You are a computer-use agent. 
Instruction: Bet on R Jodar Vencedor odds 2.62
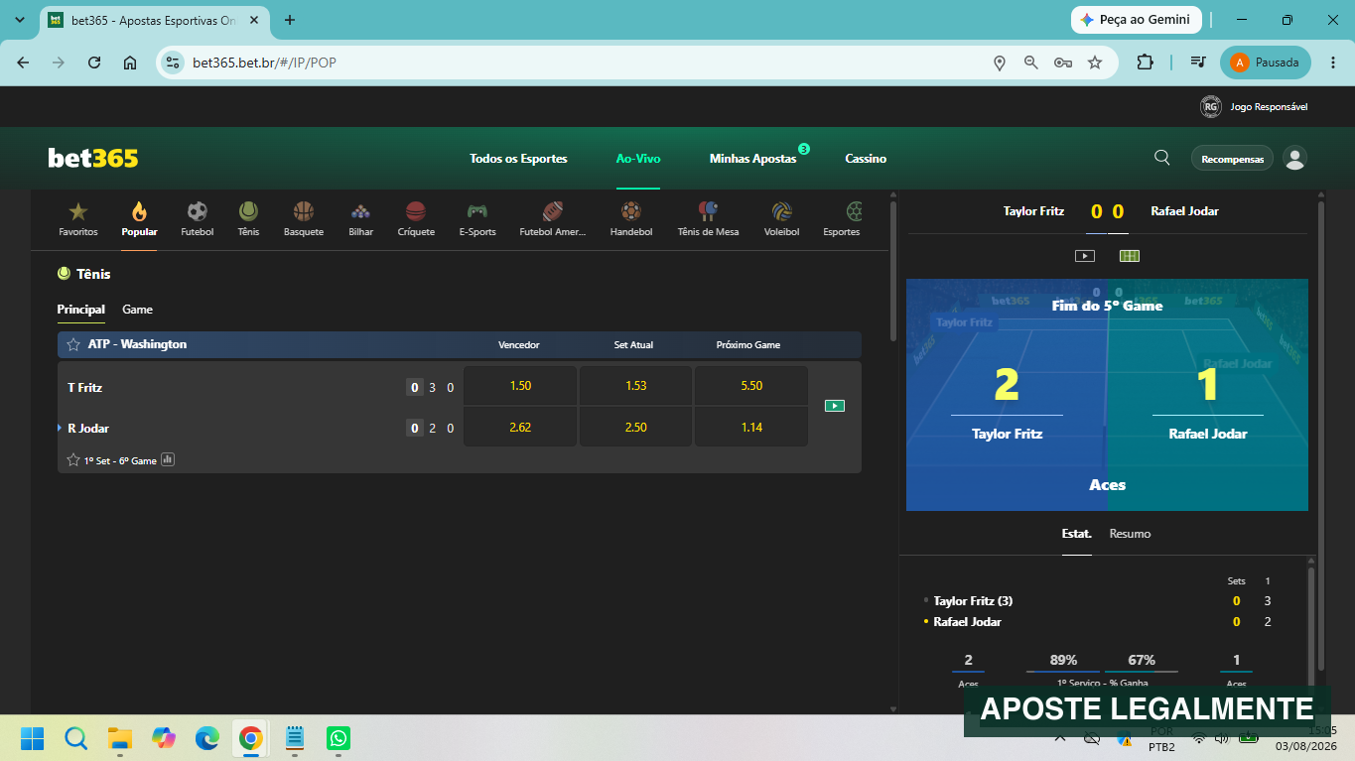coord(520,428)
